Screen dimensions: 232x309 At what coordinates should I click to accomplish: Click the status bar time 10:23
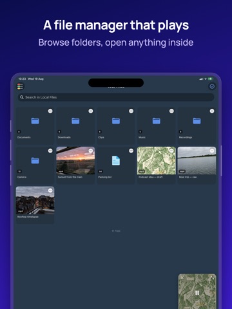coord(22,79)
